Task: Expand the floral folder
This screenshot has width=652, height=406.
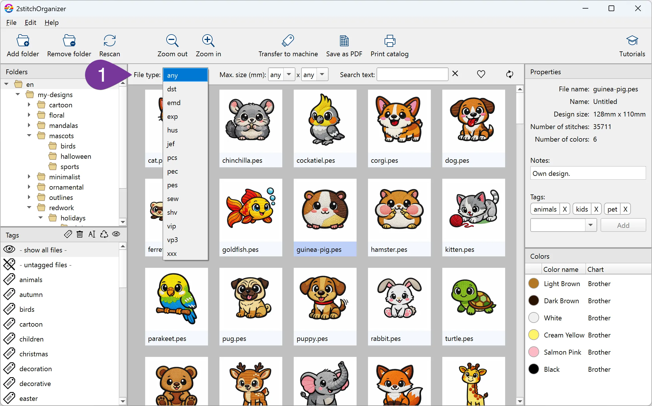Action: tap(29, 115)
